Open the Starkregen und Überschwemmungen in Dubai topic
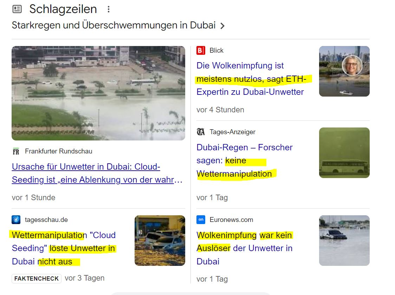 point(114,25)
